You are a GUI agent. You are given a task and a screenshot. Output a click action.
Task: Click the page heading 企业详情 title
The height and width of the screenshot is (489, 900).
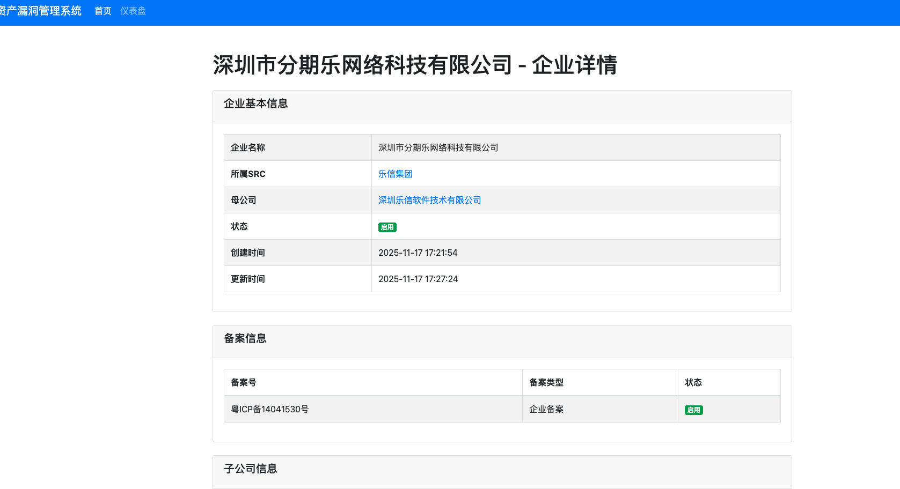[414, 65]
